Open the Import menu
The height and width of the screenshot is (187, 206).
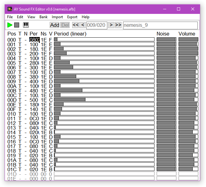pos(57,17)
